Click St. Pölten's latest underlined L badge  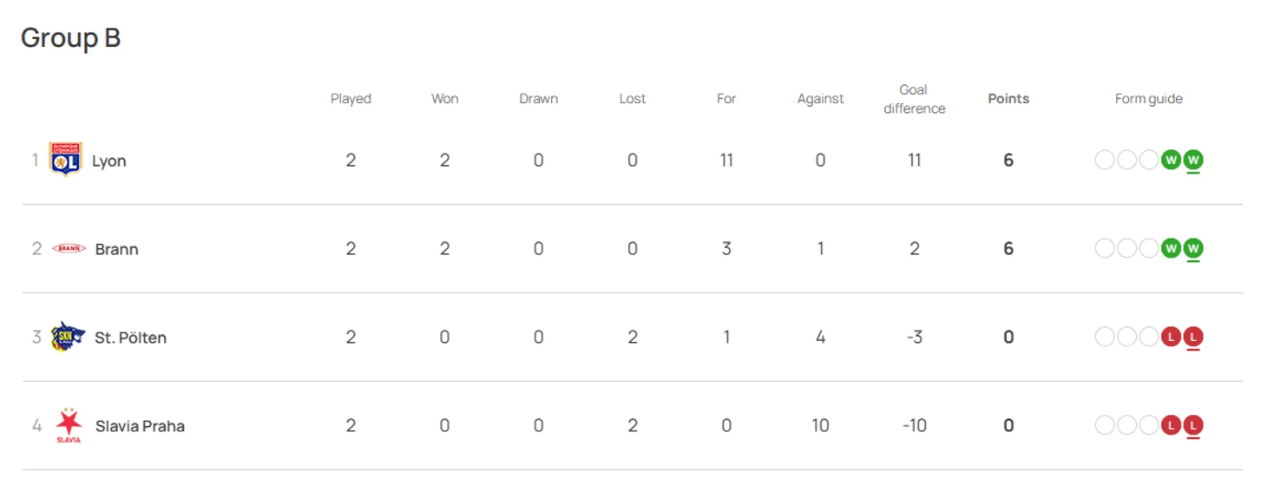pyautogui.click(x=1193, y=337)
